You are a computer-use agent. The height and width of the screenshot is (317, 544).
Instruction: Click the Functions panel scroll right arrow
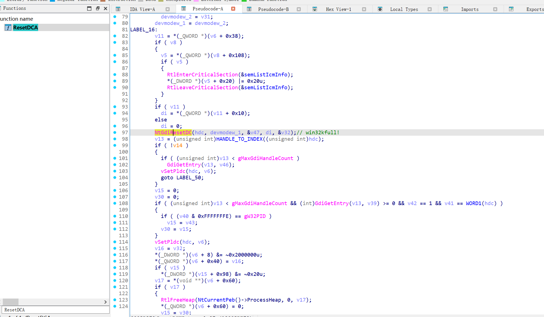pos(105,302)
